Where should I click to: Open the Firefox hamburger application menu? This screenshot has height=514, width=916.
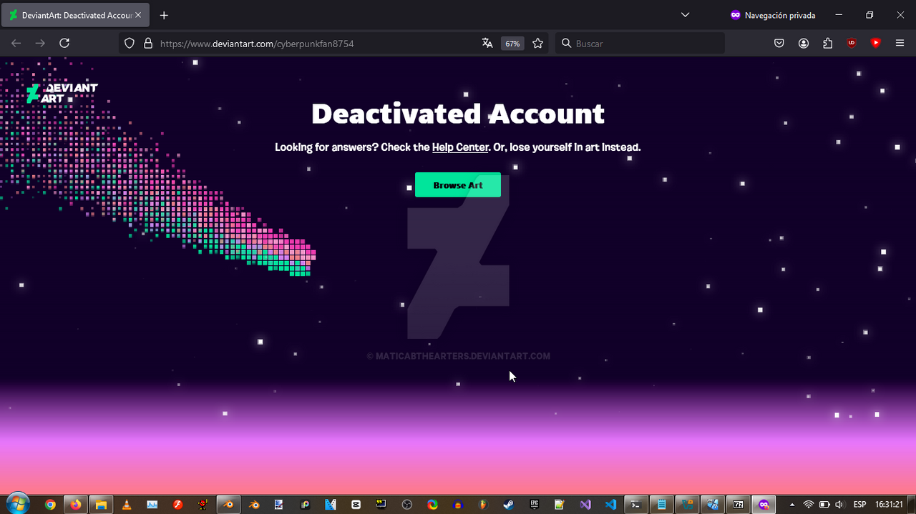pyautogui.click(x=900, y=44)
